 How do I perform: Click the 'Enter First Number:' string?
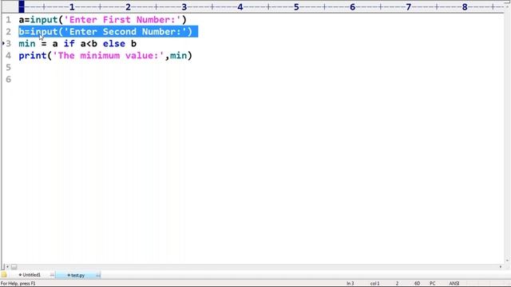pos(122,20)
